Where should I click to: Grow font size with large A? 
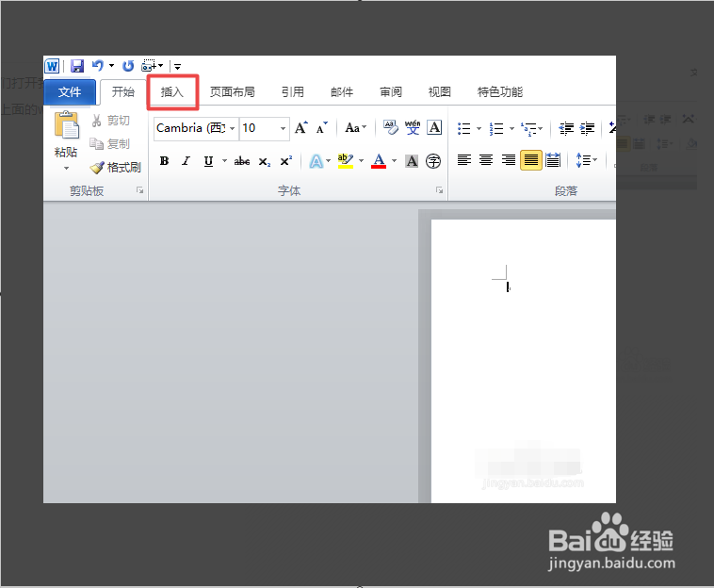[x=301, y=128]
